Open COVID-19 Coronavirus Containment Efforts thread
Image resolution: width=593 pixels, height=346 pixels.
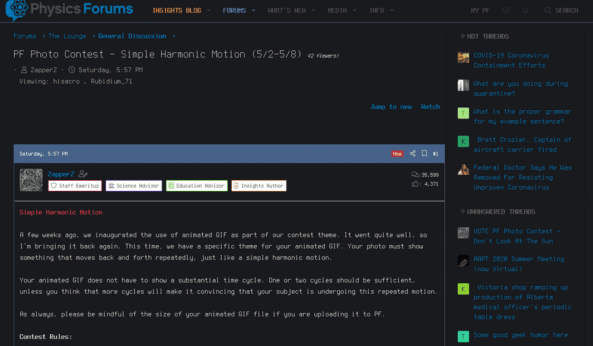511,60
